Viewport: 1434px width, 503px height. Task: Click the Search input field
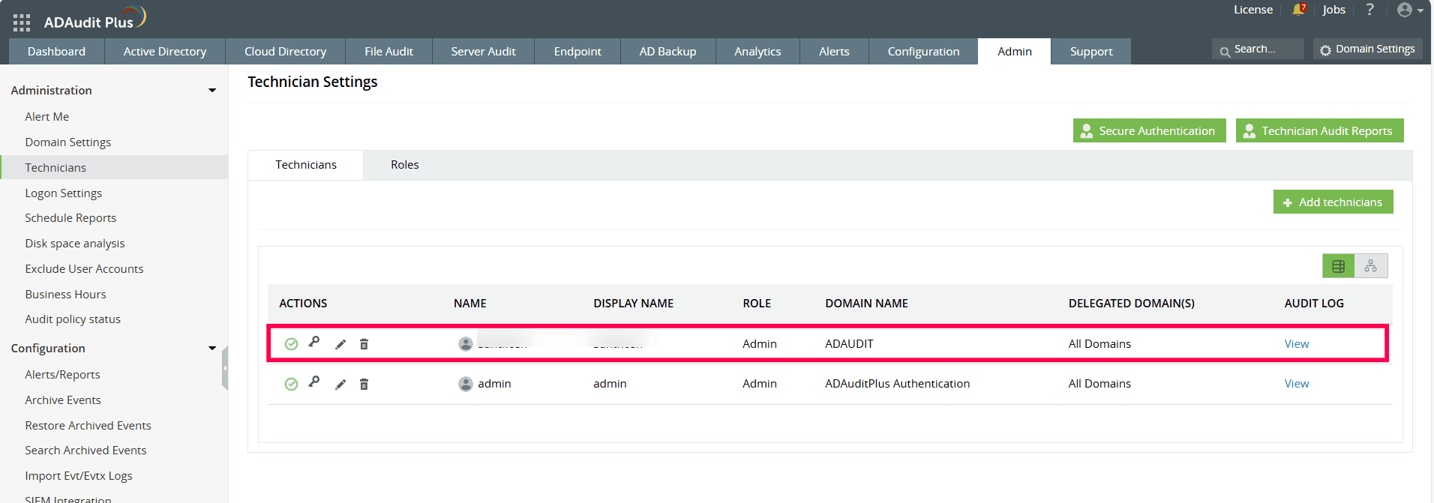[x=1258, y=49]
